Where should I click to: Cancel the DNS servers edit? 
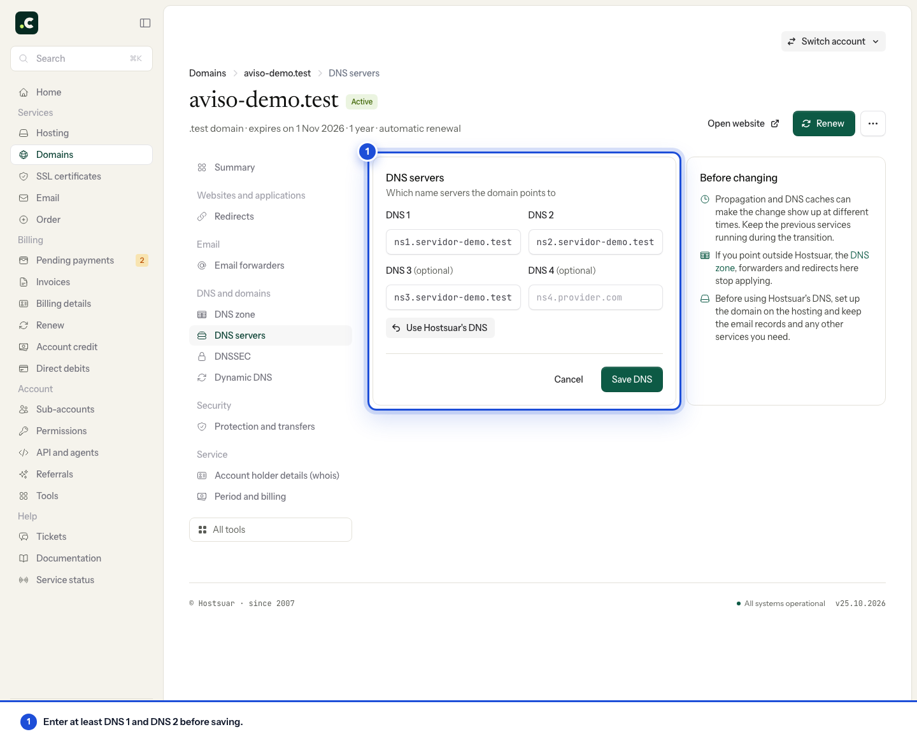569,379
